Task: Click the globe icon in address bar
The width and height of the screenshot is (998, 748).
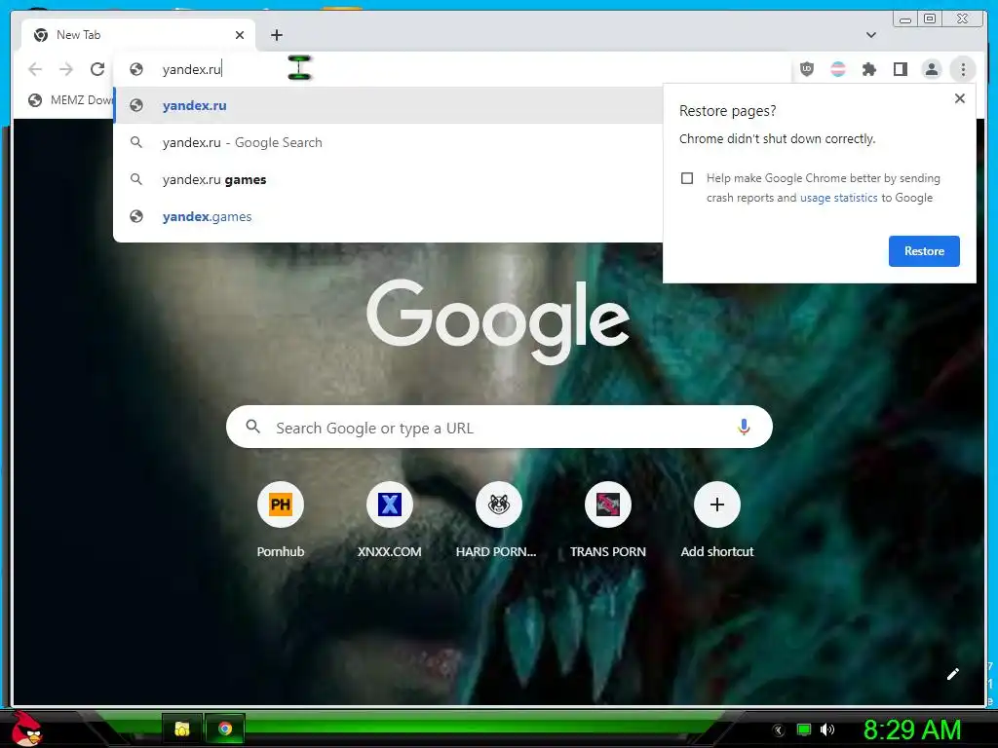Action: click(x=136, y=69)
